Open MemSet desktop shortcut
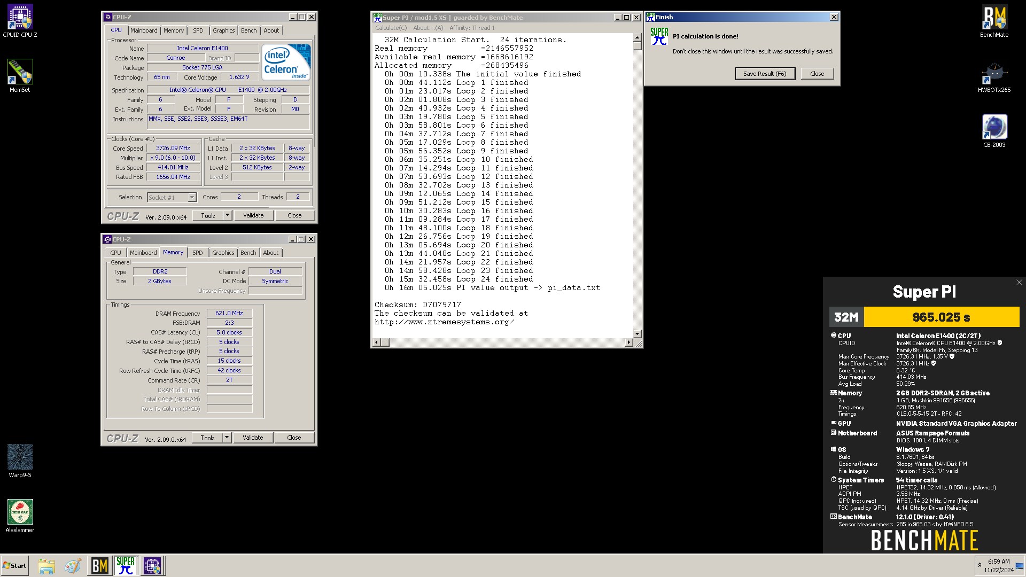The height and width of the screenshot is (577, 1026). [x=20, y=76]
